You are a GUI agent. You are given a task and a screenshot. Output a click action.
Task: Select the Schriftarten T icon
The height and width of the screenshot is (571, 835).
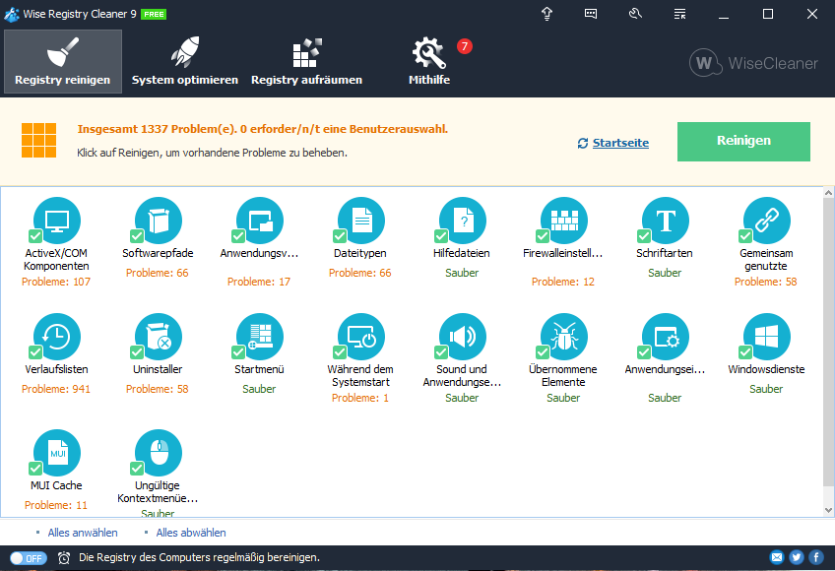(x=666, y=220)
